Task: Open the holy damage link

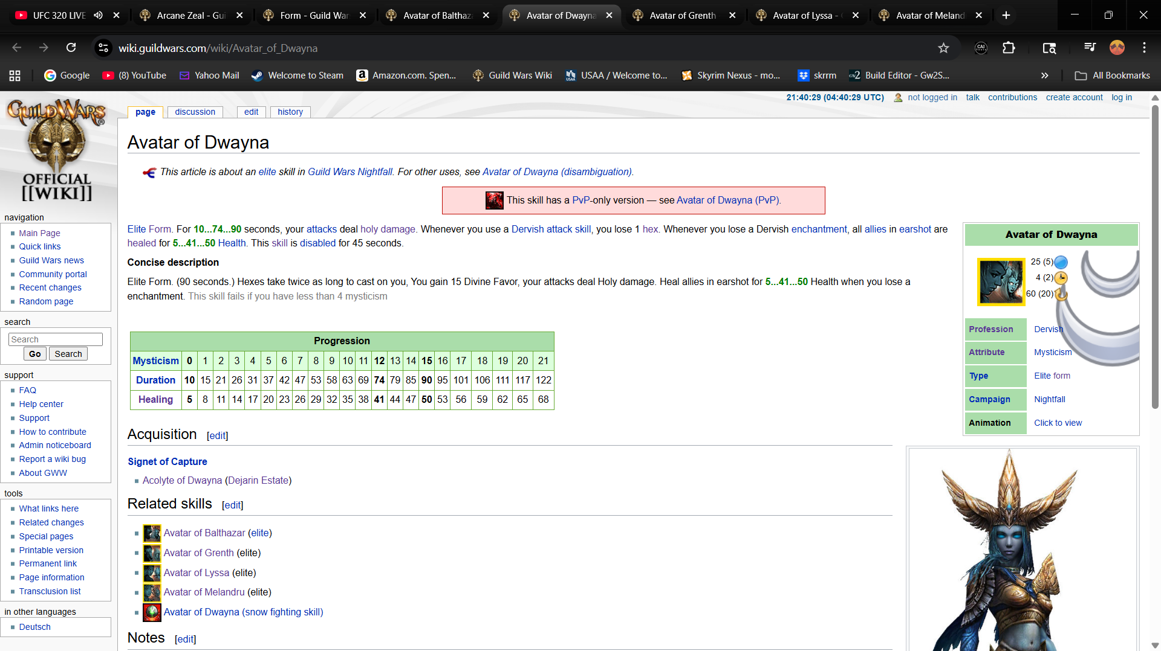Action: point(388,229)
